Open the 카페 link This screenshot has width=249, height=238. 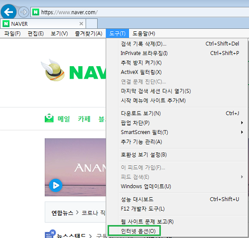84,119
